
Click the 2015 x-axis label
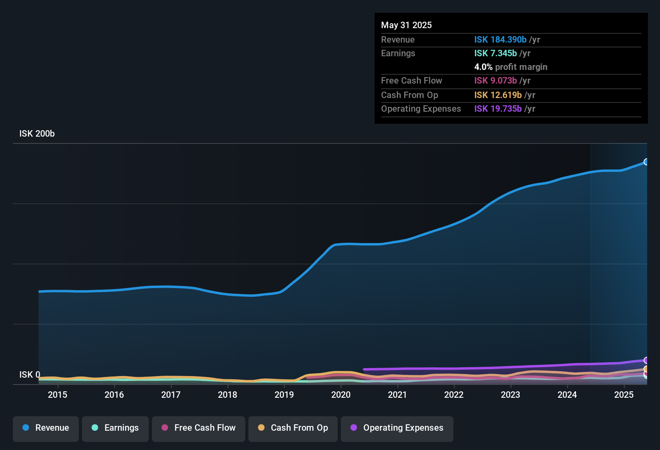pos(57,395)
